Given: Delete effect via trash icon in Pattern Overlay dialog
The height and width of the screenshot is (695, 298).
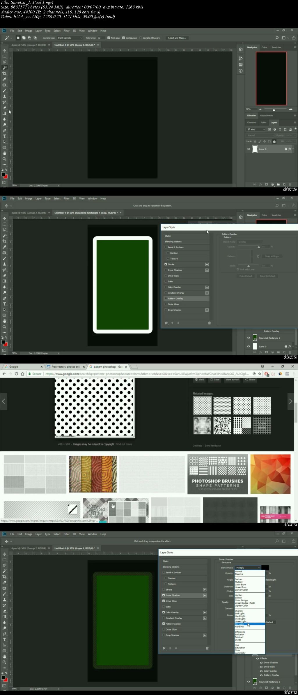Looking at the screenshot, I should click(x=209, y=323).
